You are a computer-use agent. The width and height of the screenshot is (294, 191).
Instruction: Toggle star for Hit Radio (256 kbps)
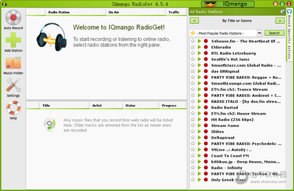click(x=193, y=119)
